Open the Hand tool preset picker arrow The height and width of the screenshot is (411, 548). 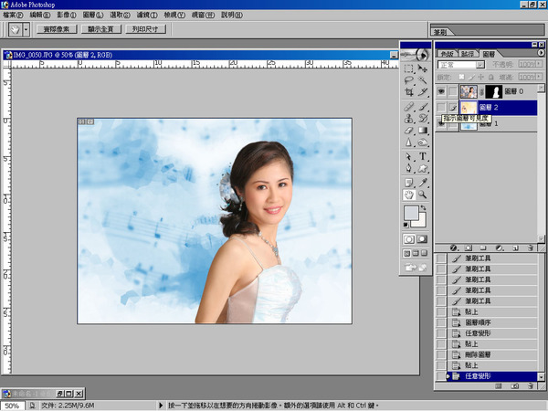26,29
